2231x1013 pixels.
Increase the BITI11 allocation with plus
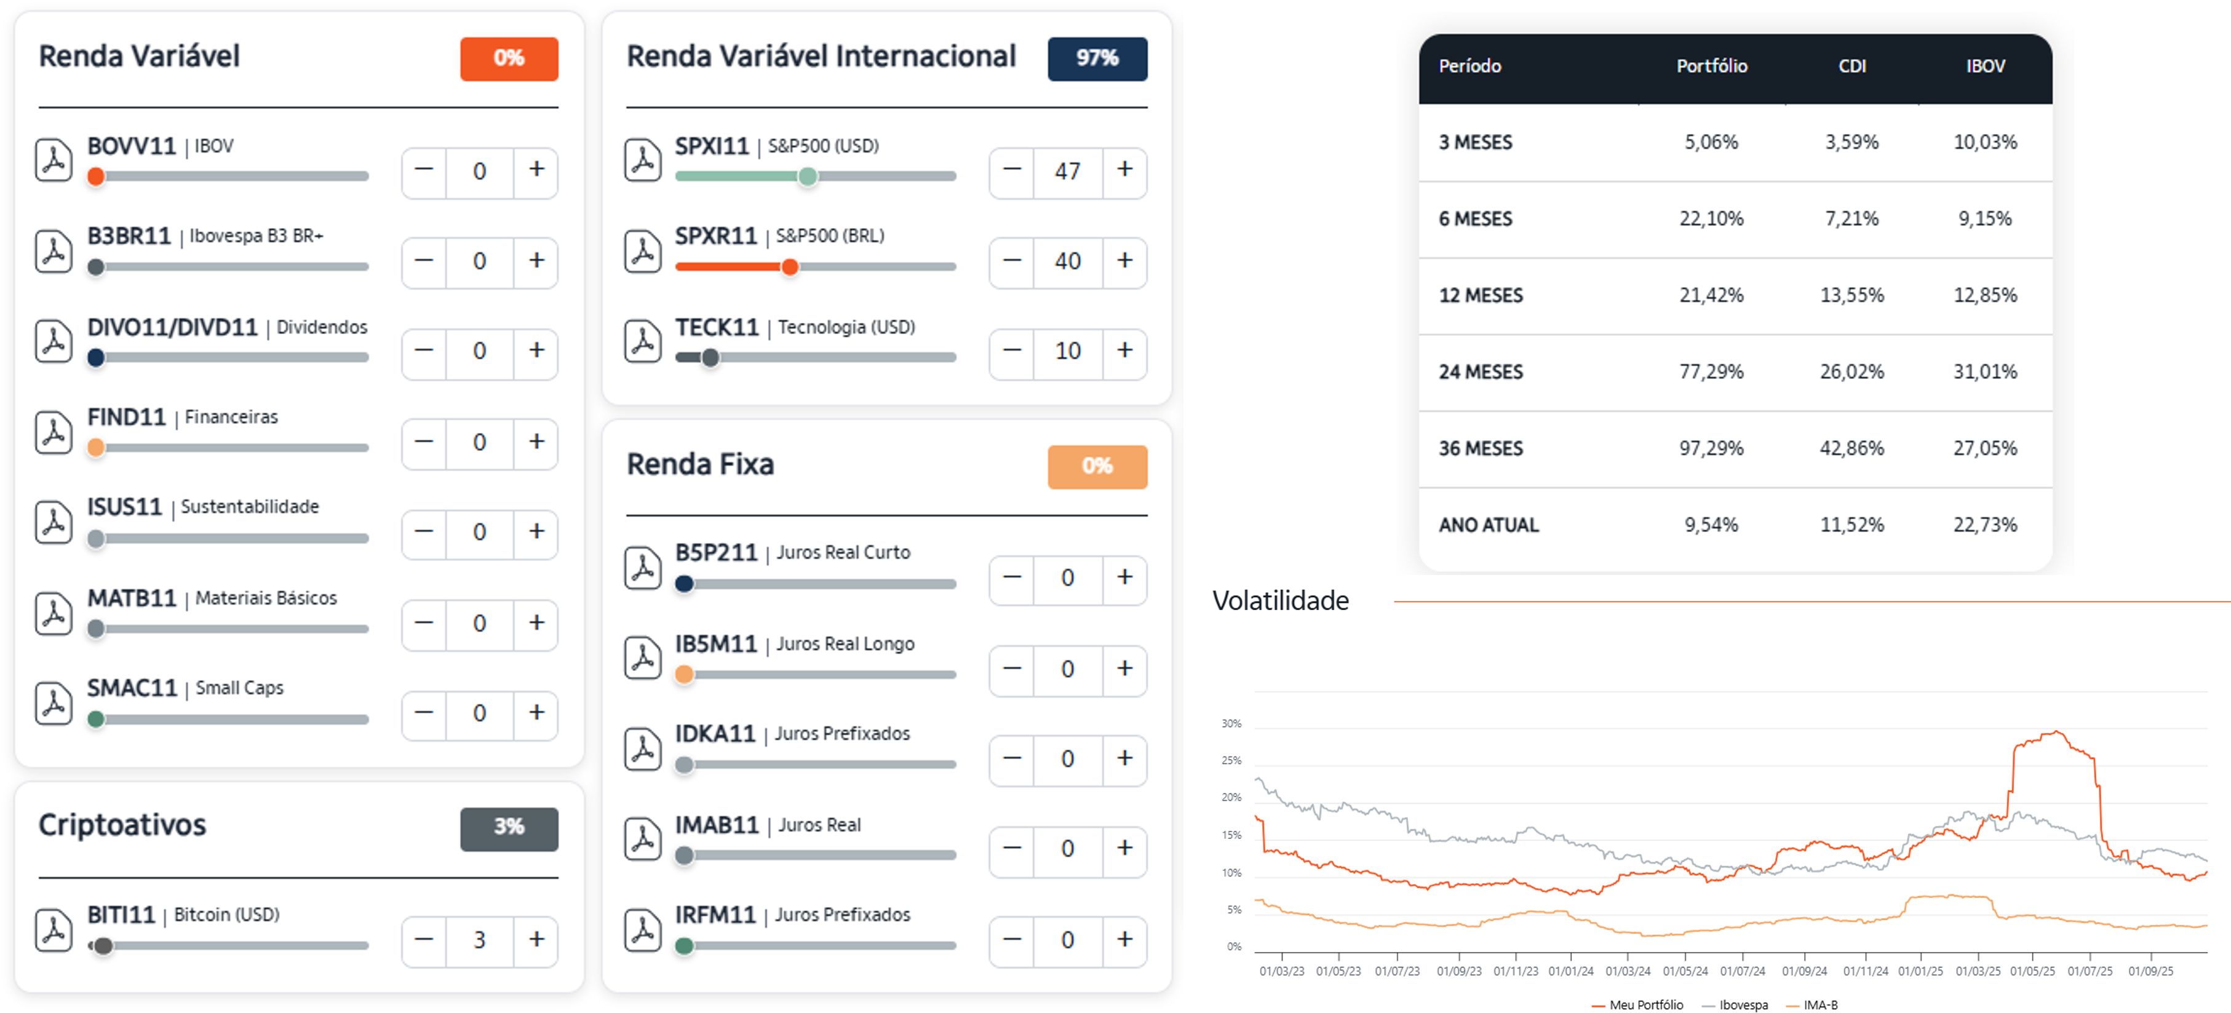pos(536,939)
